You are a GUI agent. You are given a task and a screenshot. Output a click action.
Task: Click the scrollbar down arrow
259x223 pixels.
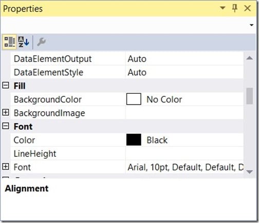250,172
